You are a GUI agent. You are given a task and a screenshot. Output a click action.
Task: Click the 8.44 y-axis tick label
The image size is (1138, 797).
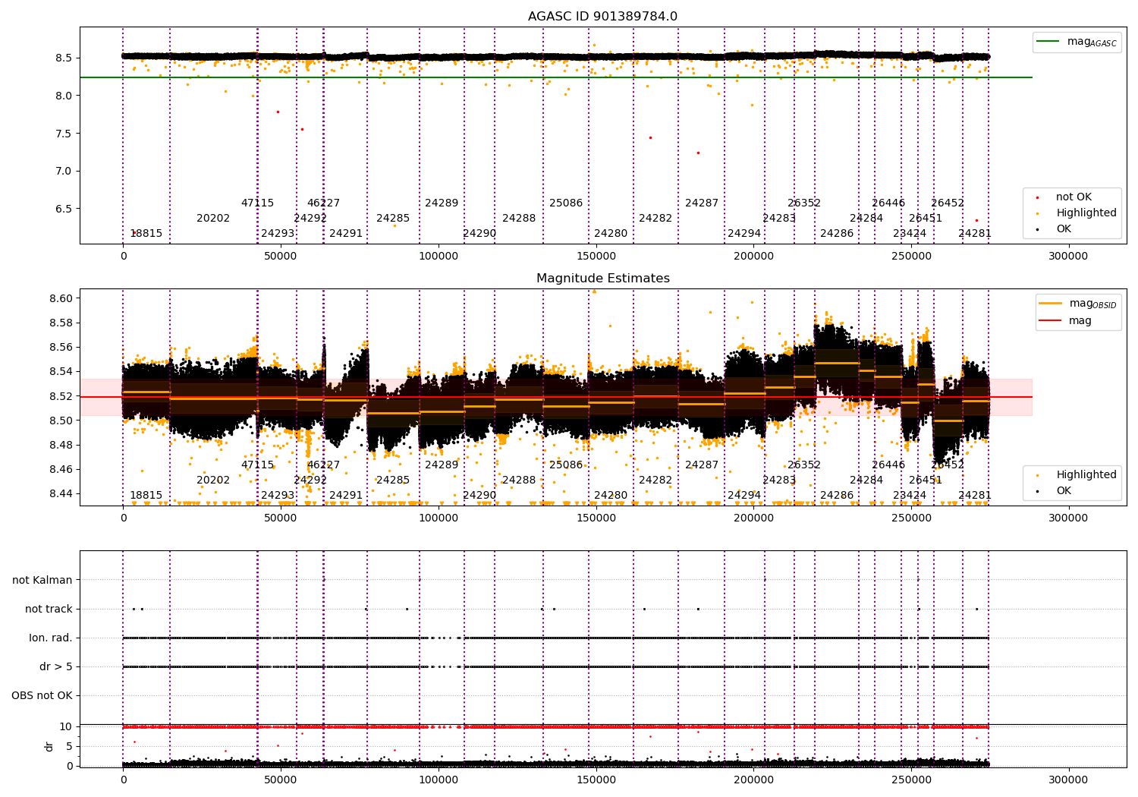[x=61, y=493]
